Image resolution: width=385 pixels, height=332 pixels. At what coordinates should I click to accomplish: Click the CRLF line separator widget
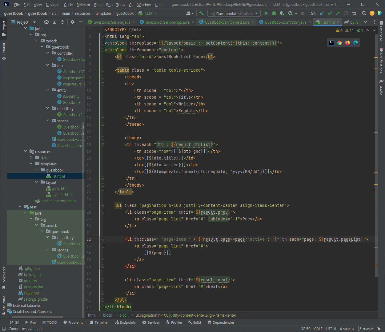pyautogui.click(x=318, y=329)
